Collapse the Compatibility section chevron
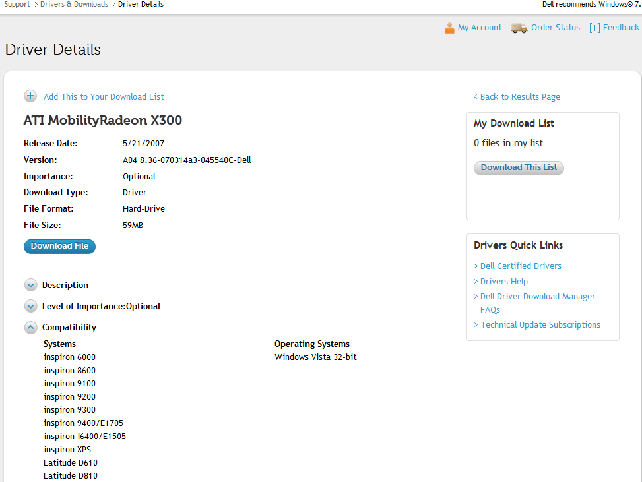The width and height of the screenshot is (642, 482). coord(31,327)
